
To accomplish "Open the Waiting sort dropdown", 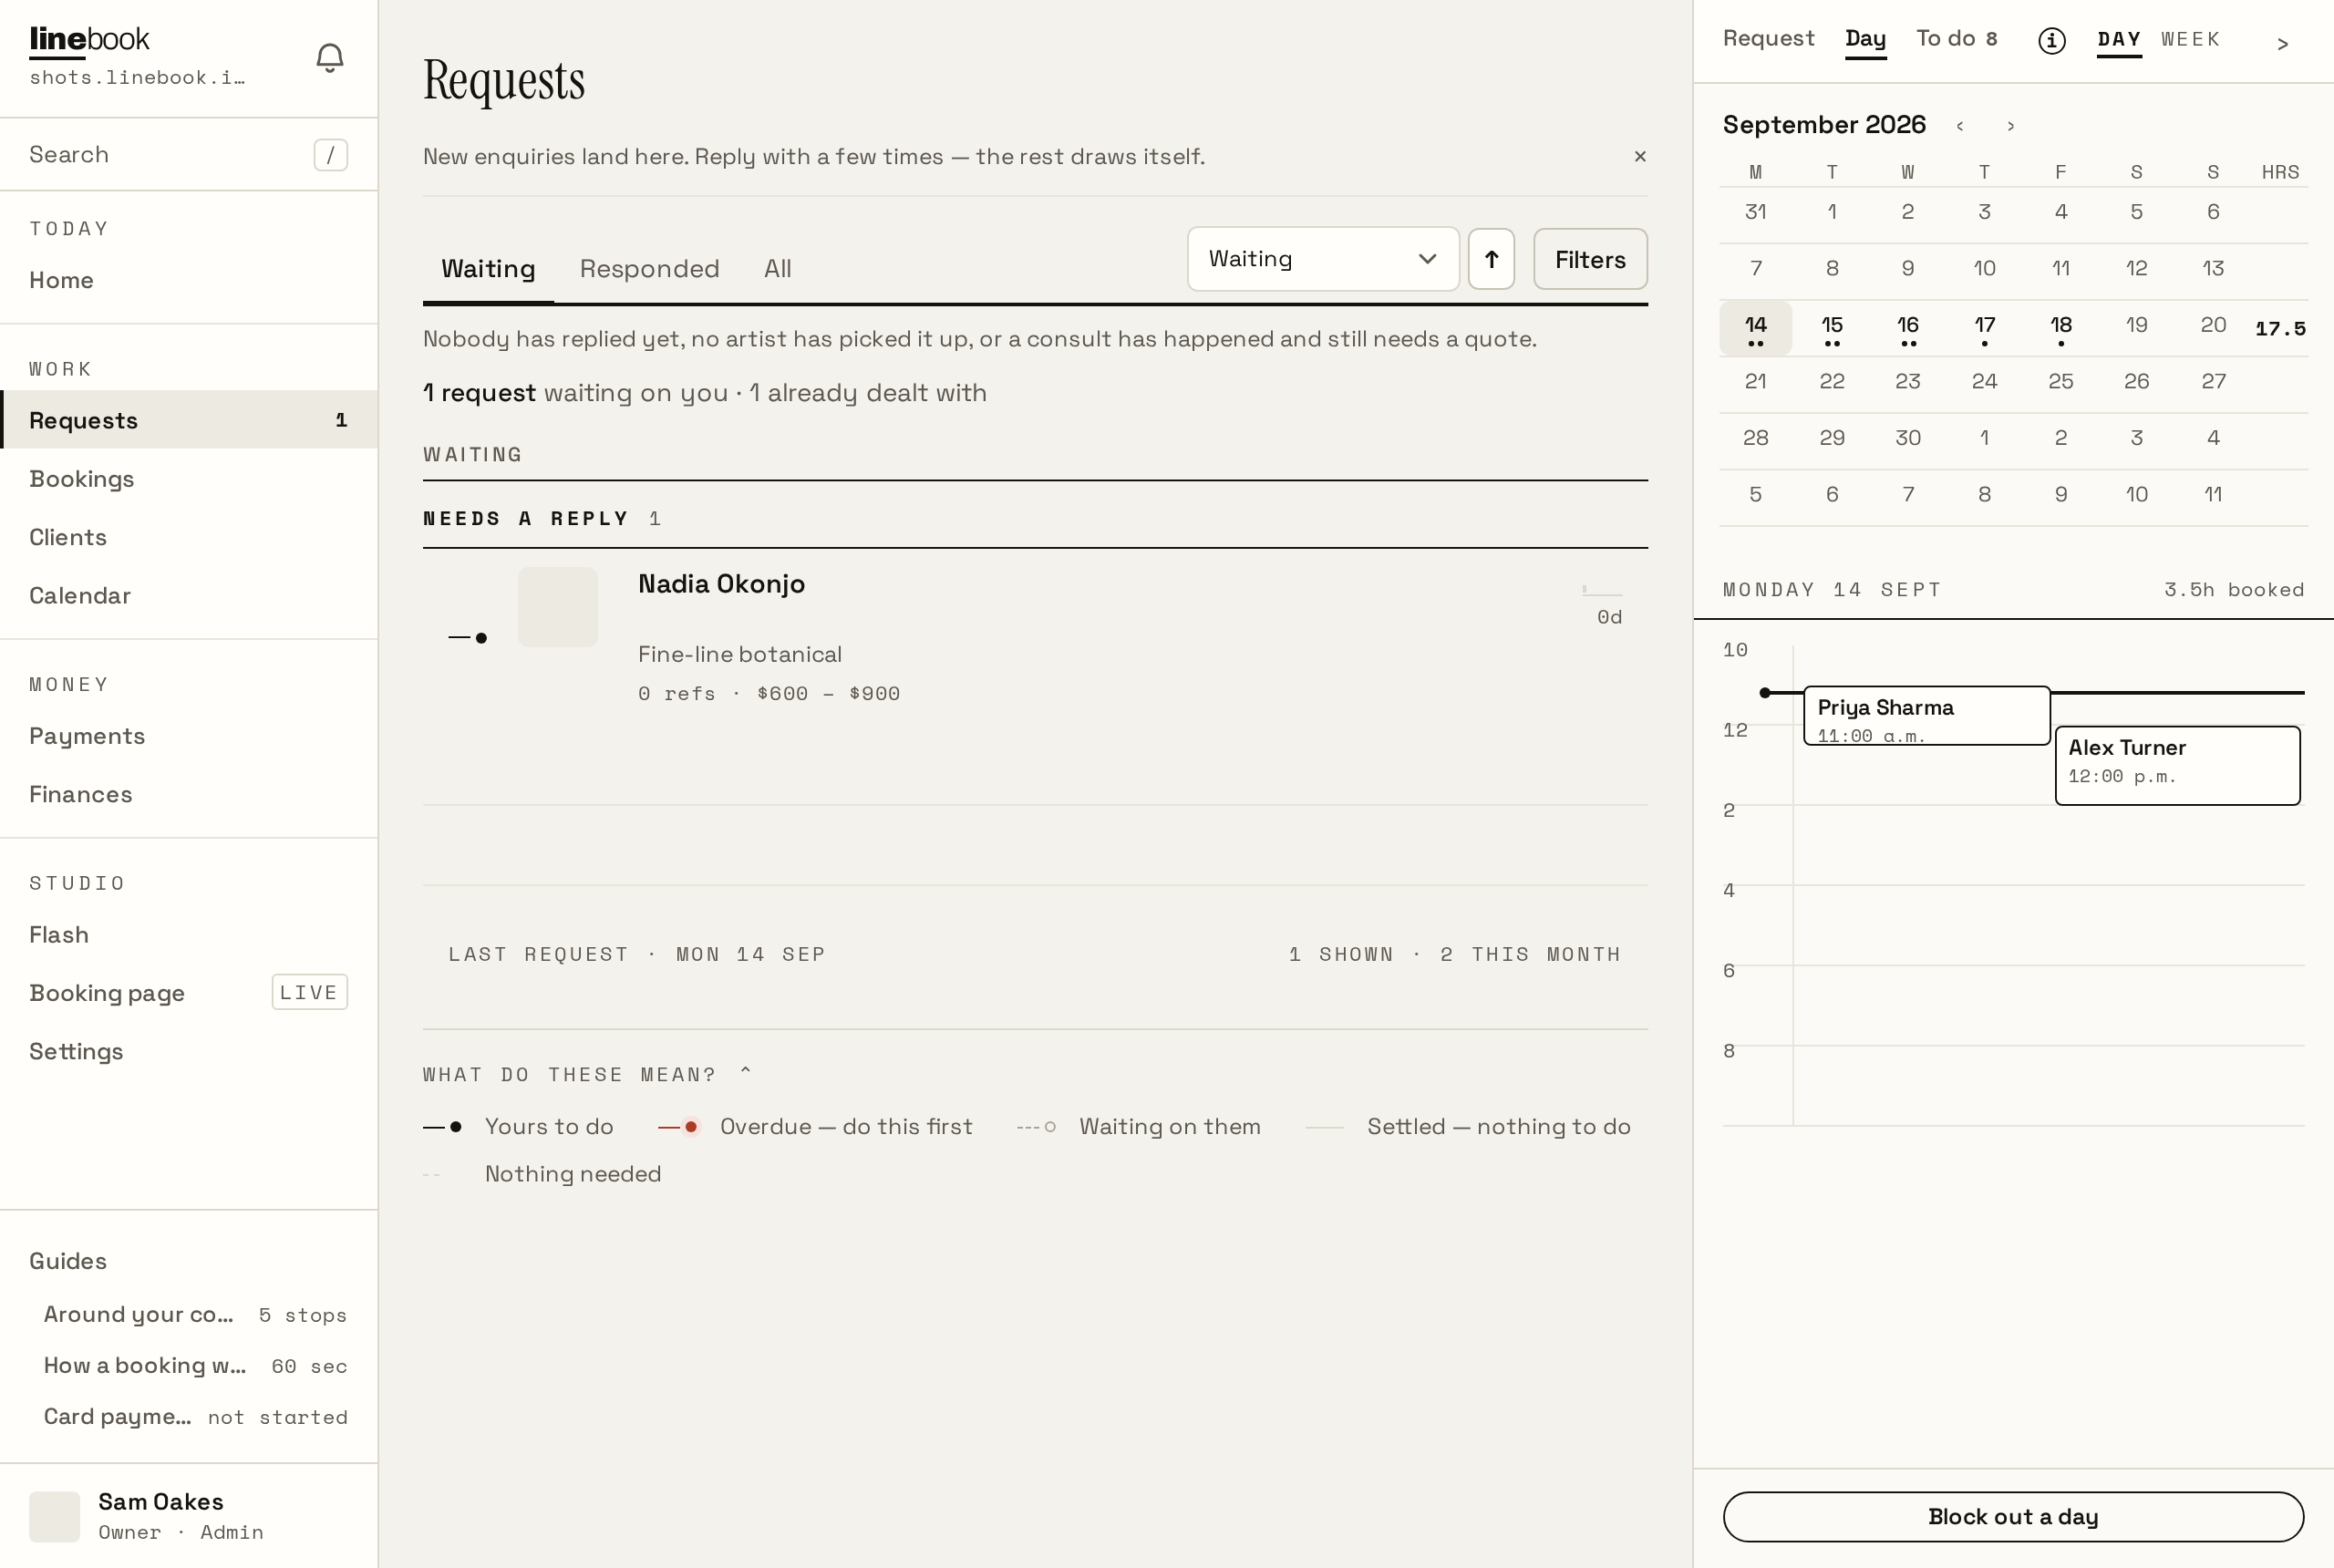I will click(1323, 259).
